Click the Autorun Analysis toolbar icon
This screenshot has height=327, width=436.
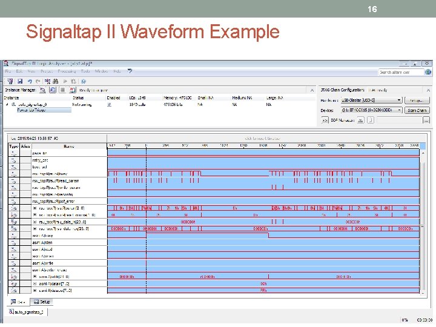(x=73, y=81)
